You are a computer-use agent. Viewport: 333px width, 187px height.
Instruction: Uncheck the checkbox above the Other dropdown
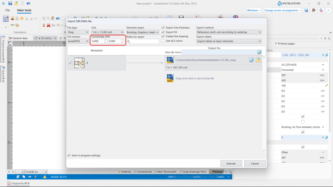point(303,147)
